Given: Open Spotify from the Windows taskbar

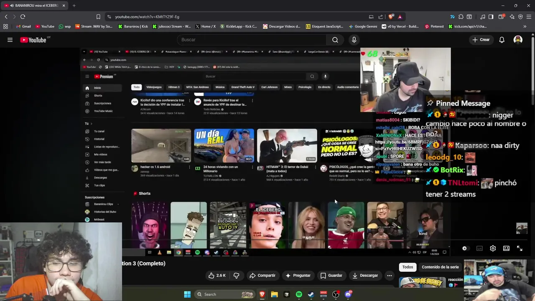Looking at the screenshot, I should [x=299, y=294].
